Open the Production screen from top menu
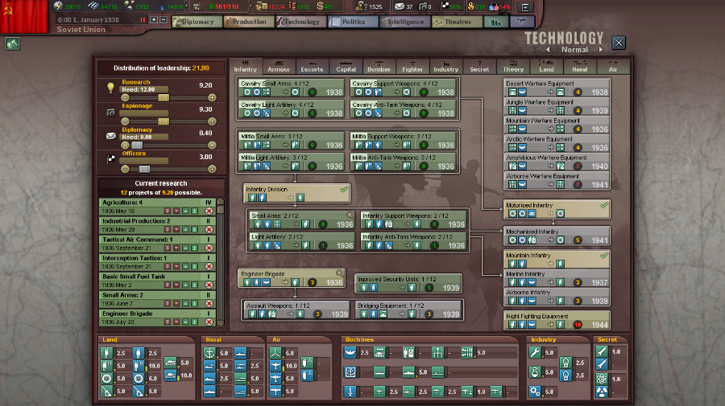 [x=249, y=22]
